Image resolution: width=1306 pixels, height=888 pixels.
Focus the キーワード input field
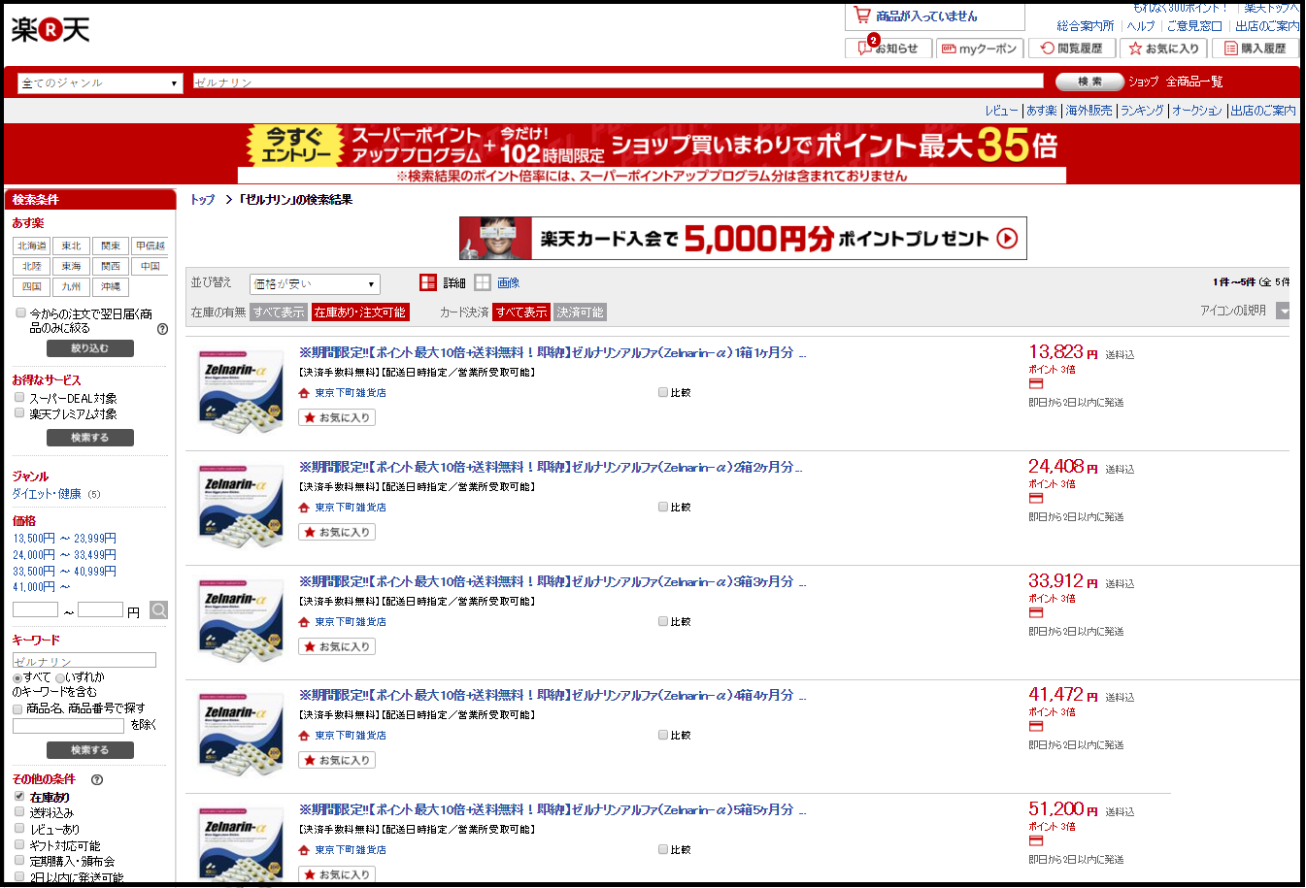(84, 660)
